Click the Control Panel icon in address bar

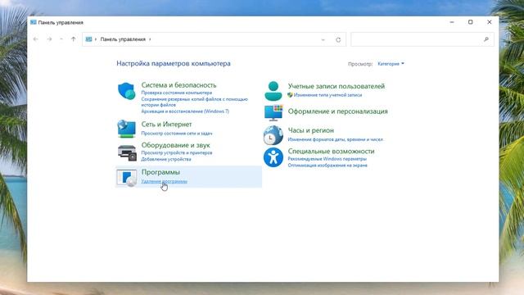88,39
